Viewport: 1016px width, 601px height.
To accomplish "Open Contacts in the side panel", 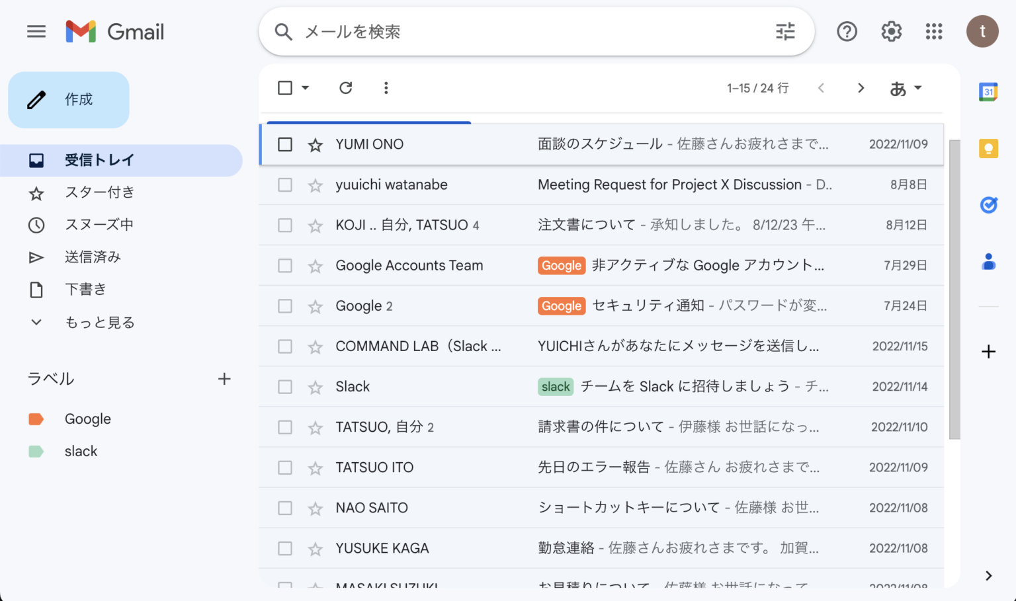I will [988, 262].
